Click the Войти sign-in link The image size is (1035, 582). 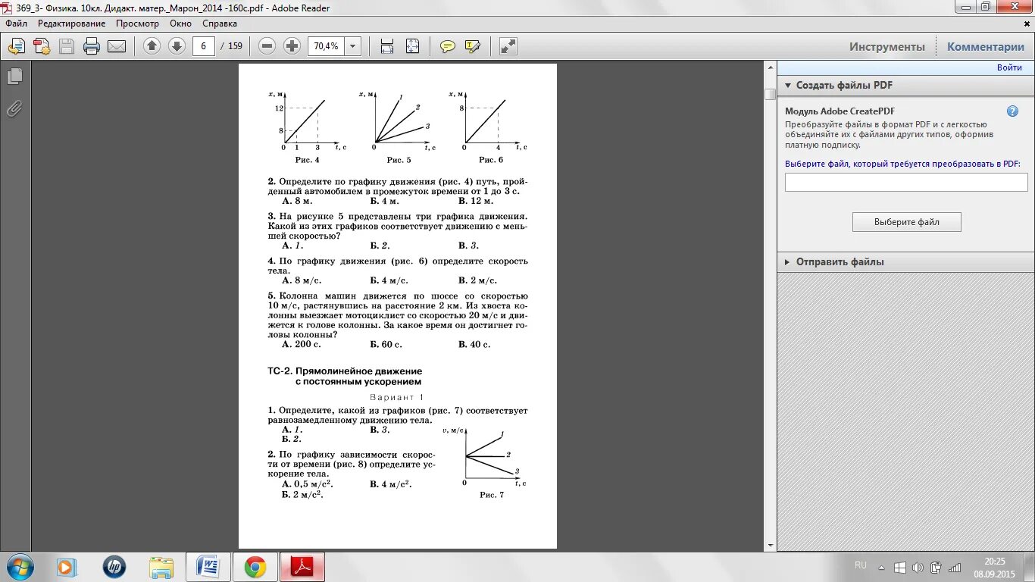click(1009, 67)
